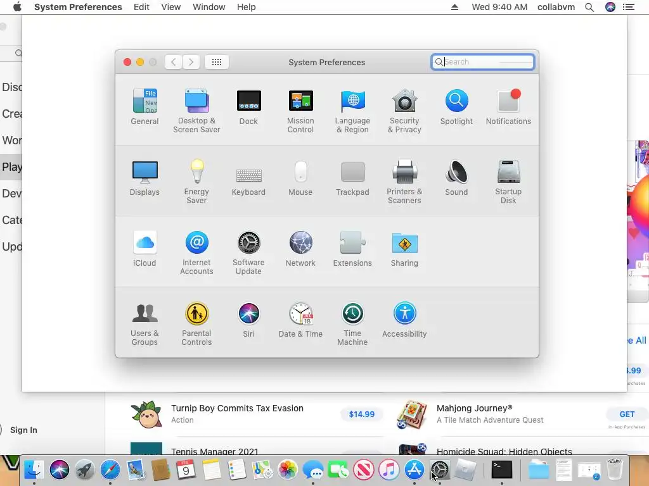
Task: Open News app from the Dock
Action: click(364, 470)
